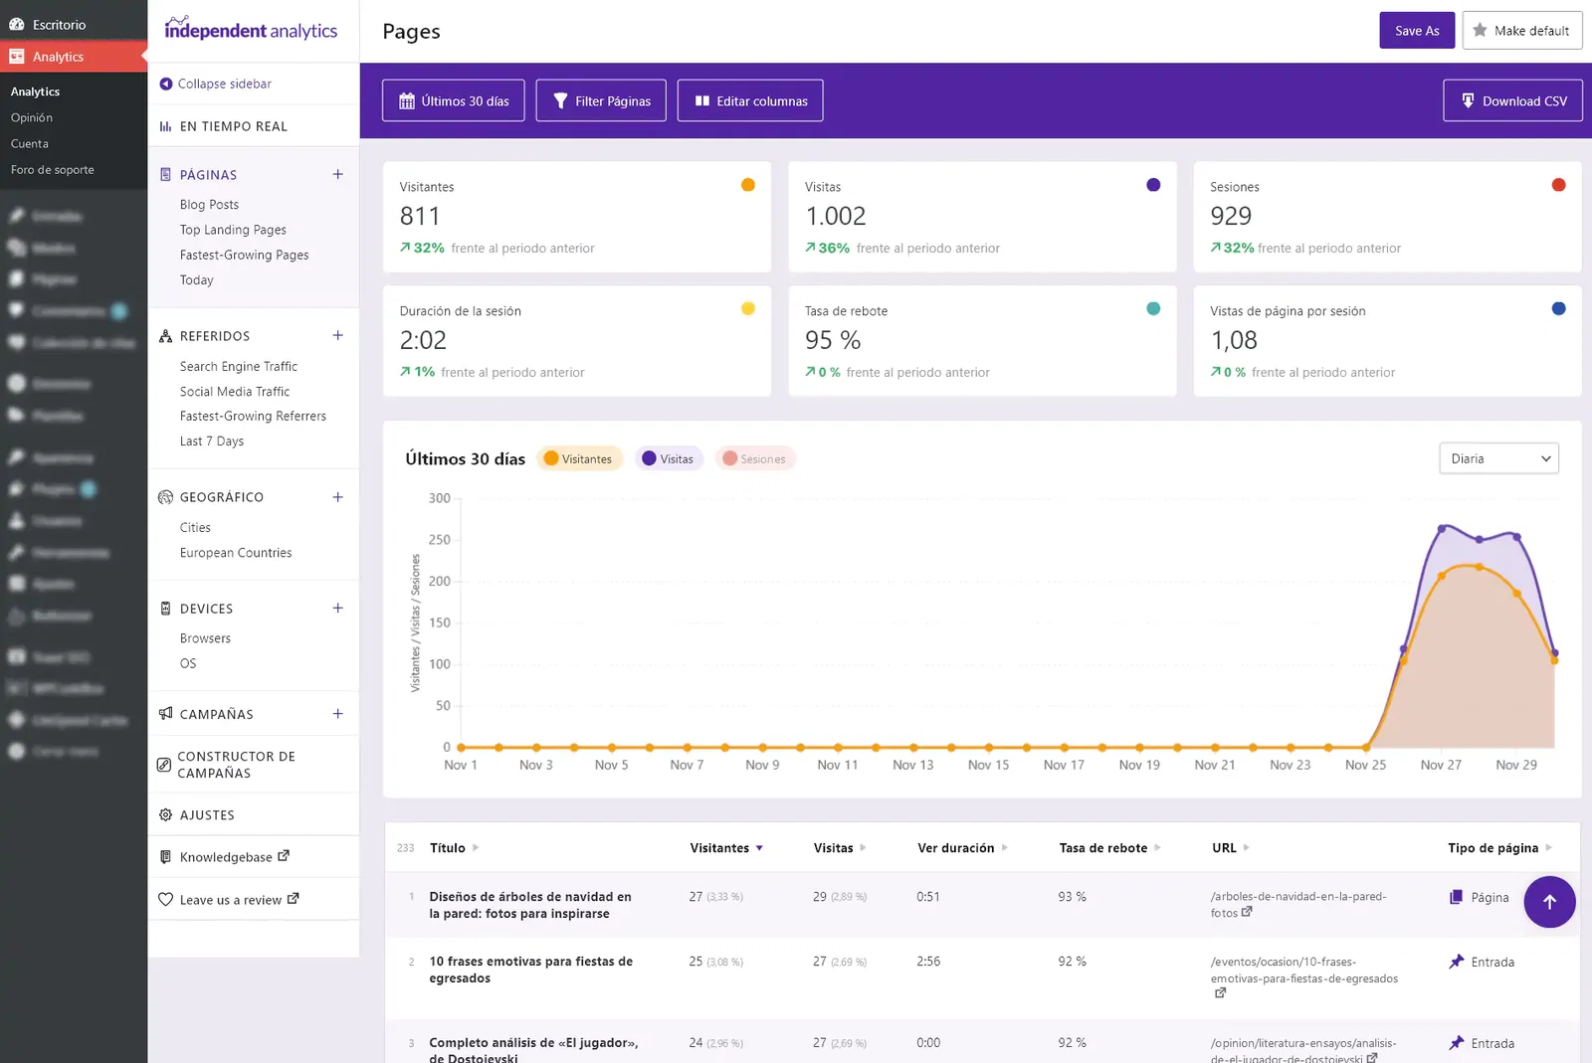Click the Constructor de Campañas edit icon
This screenshot has height=1063, width=1592.
click(x=164, y=765)
